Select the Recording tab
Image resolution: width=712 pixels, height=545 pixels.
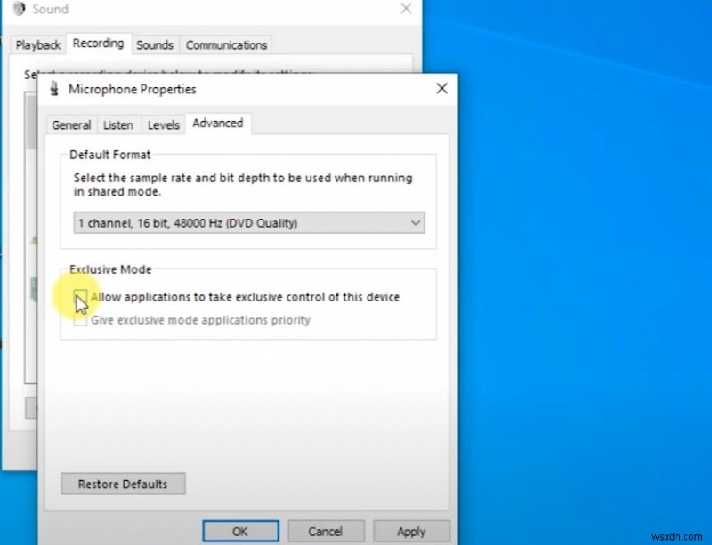(99, 44)
